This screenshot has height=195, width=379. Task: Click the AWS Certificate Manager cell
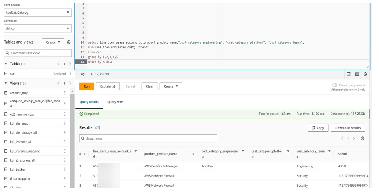[161, 166]
